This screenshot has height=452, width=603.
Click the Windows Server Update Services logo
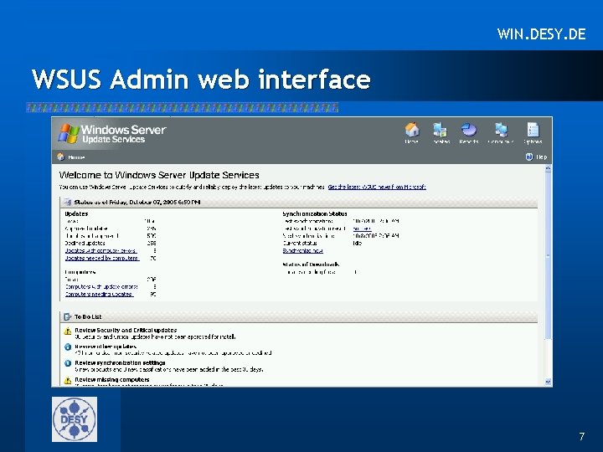pos(112,134)
